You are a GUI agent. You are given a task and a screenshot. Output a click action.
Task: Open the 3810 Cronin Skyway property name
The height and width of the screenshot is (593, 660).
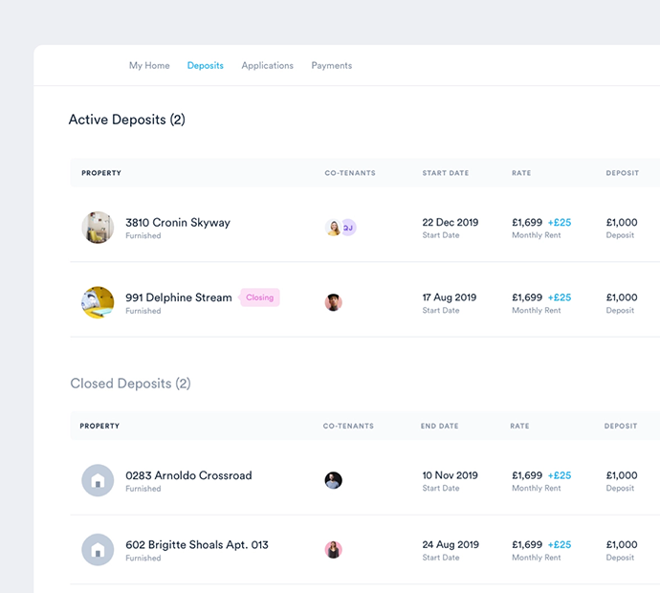point(178,223)
